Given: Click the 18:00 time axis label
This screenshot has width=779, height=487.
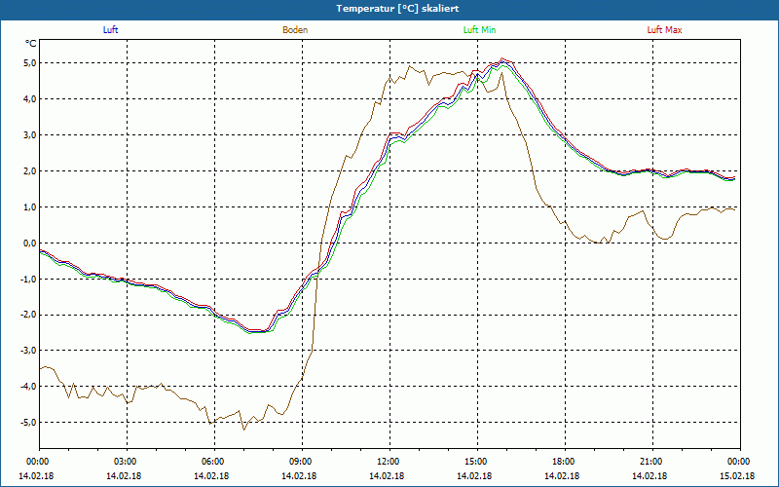Looking at the screenshot, I should 565,462.
